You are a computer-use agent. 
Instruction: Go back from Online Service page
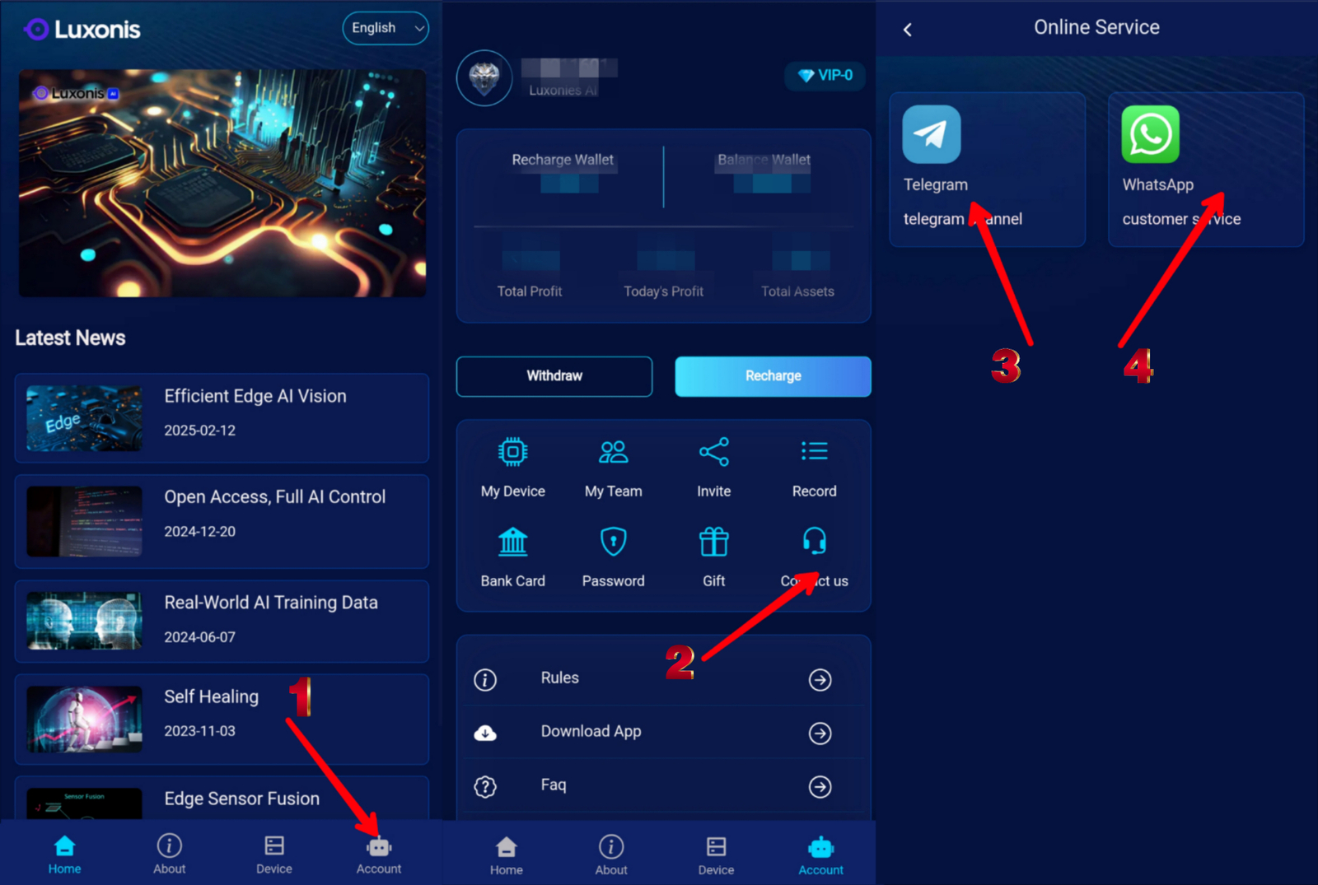pos(908,30)
